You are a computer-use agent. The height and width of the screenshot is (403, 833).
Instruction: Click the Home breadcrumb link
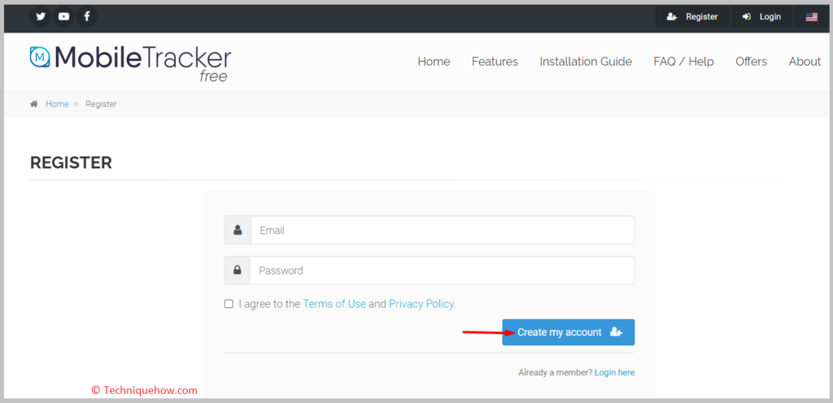tap(58, 104)
